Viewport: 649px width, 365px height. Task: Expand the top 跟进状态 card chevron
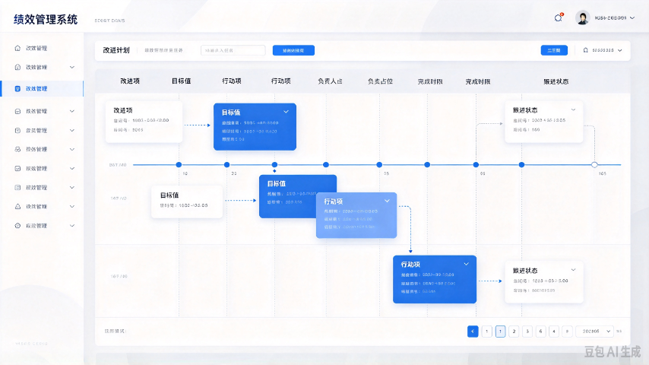click(x=573, y=109)
